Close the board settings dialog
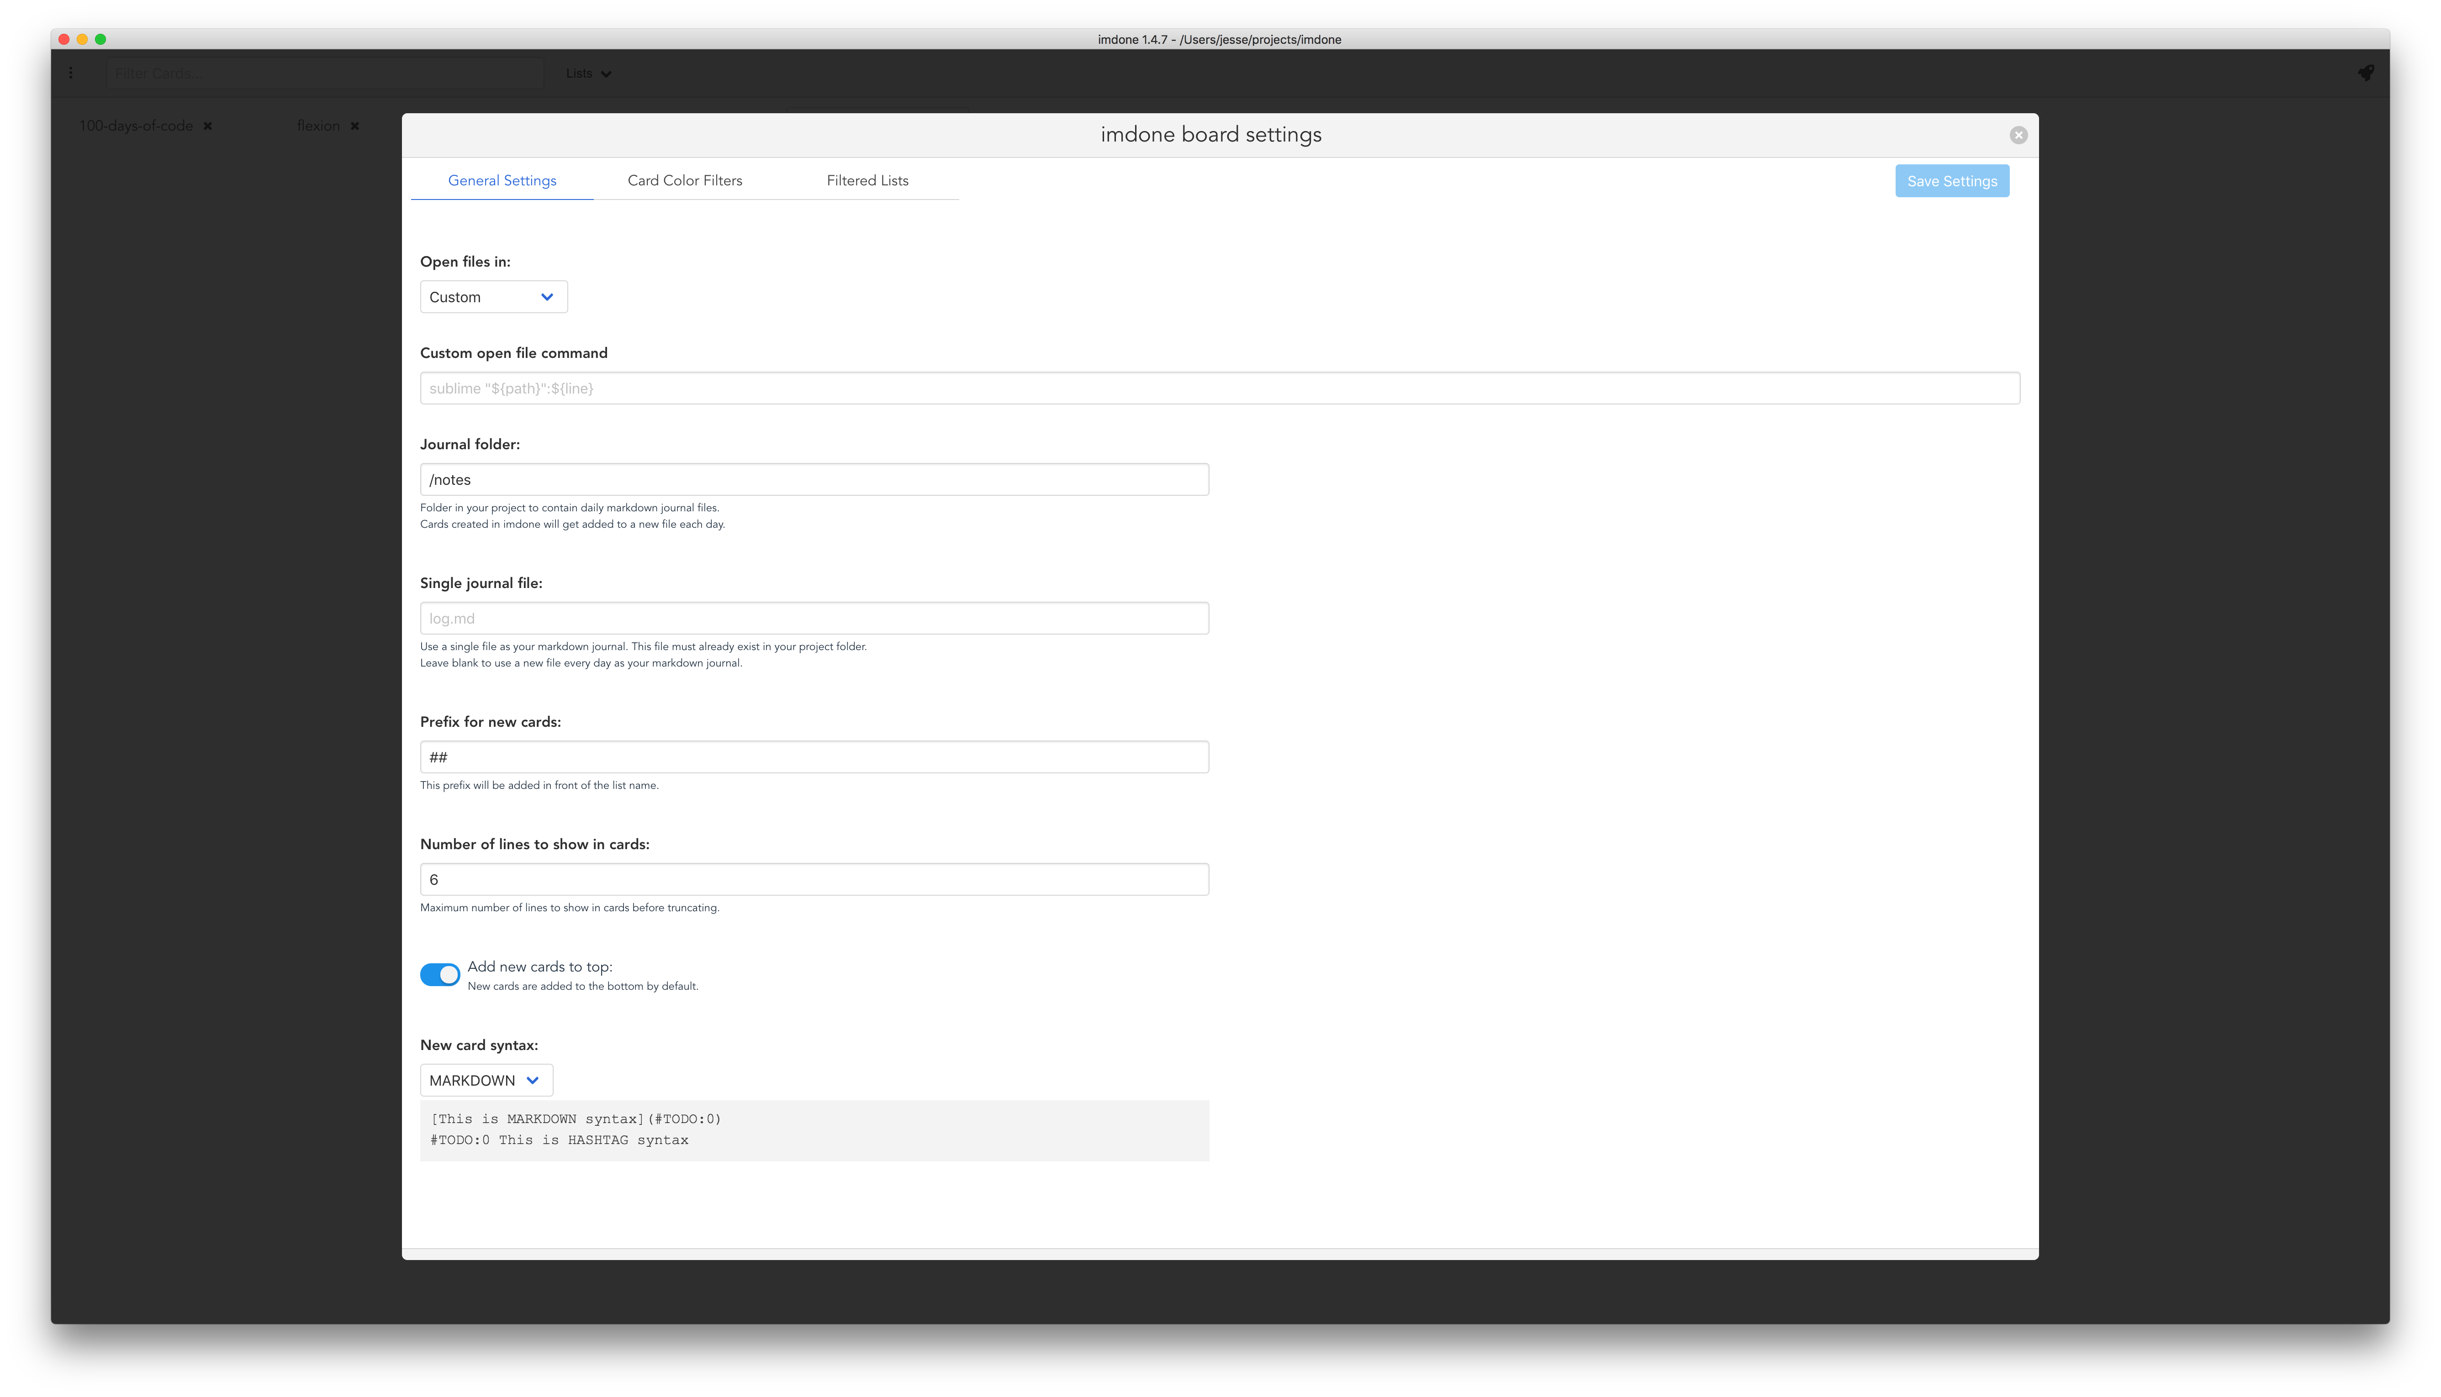The height and width of the screenshot is (1397, 2441). [2018, 135]
